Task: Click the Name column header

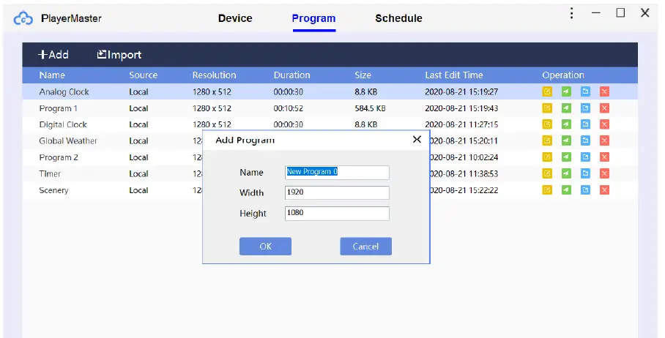Action: pyautogui.click(x=52, y=75)
